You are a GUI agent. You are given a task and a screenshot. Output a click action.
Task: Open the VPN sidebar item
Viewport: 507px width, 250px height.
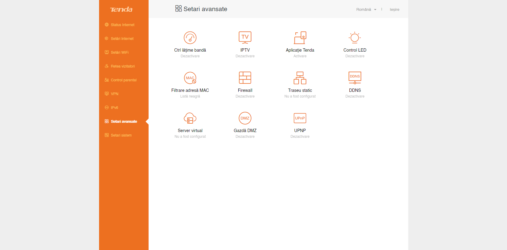click(114, 94)
